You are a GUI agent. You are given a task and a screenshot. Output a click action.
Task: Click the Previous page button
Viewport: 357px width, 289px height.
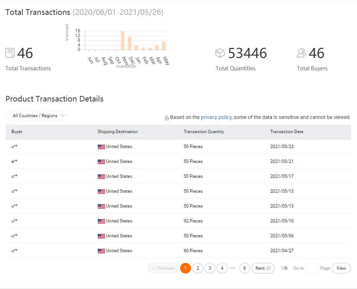(163, 268)
